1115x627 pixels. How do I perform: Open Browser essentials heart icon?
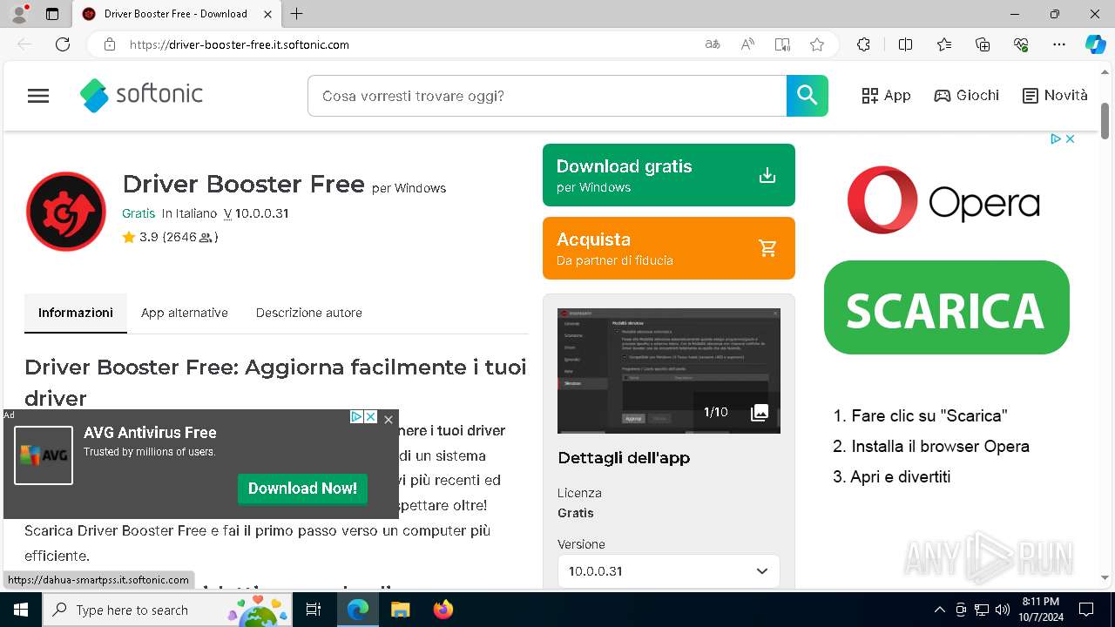[1021, 44]
